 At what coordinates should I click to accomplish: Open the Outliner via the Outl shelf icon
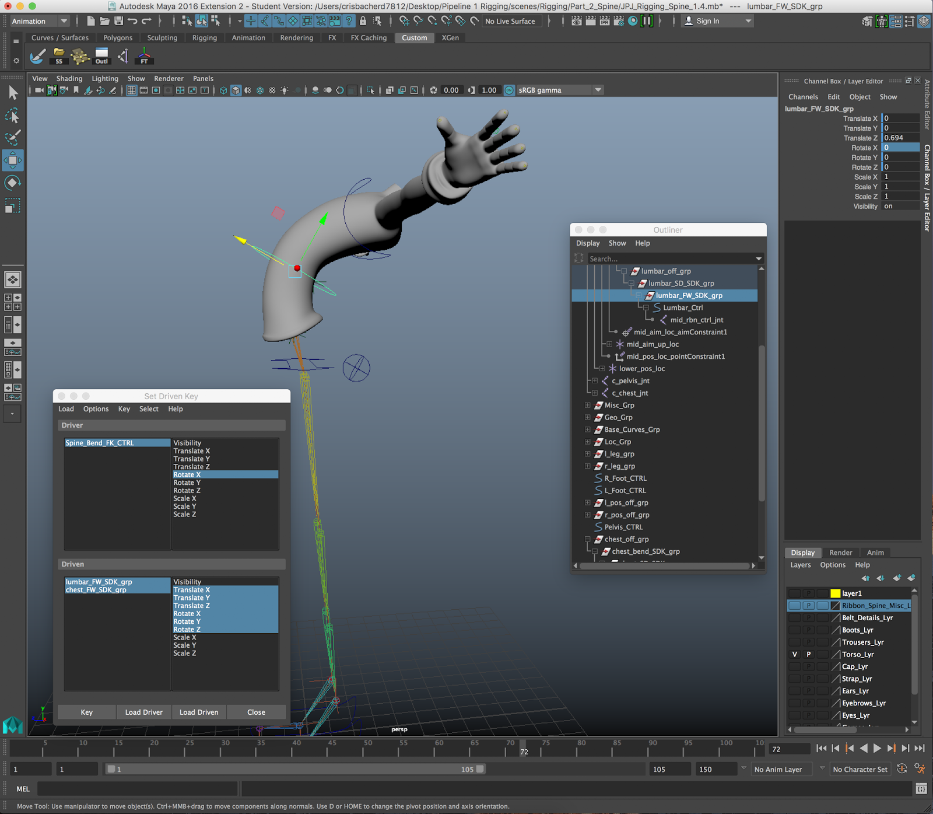(x=101, y=55)
